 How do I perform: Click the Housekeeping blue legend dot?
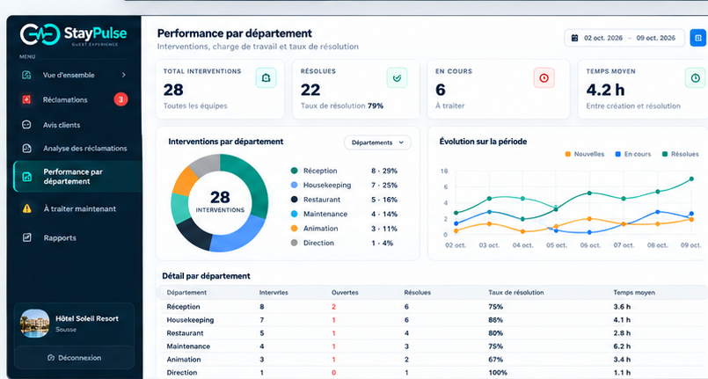coord(295,185)
